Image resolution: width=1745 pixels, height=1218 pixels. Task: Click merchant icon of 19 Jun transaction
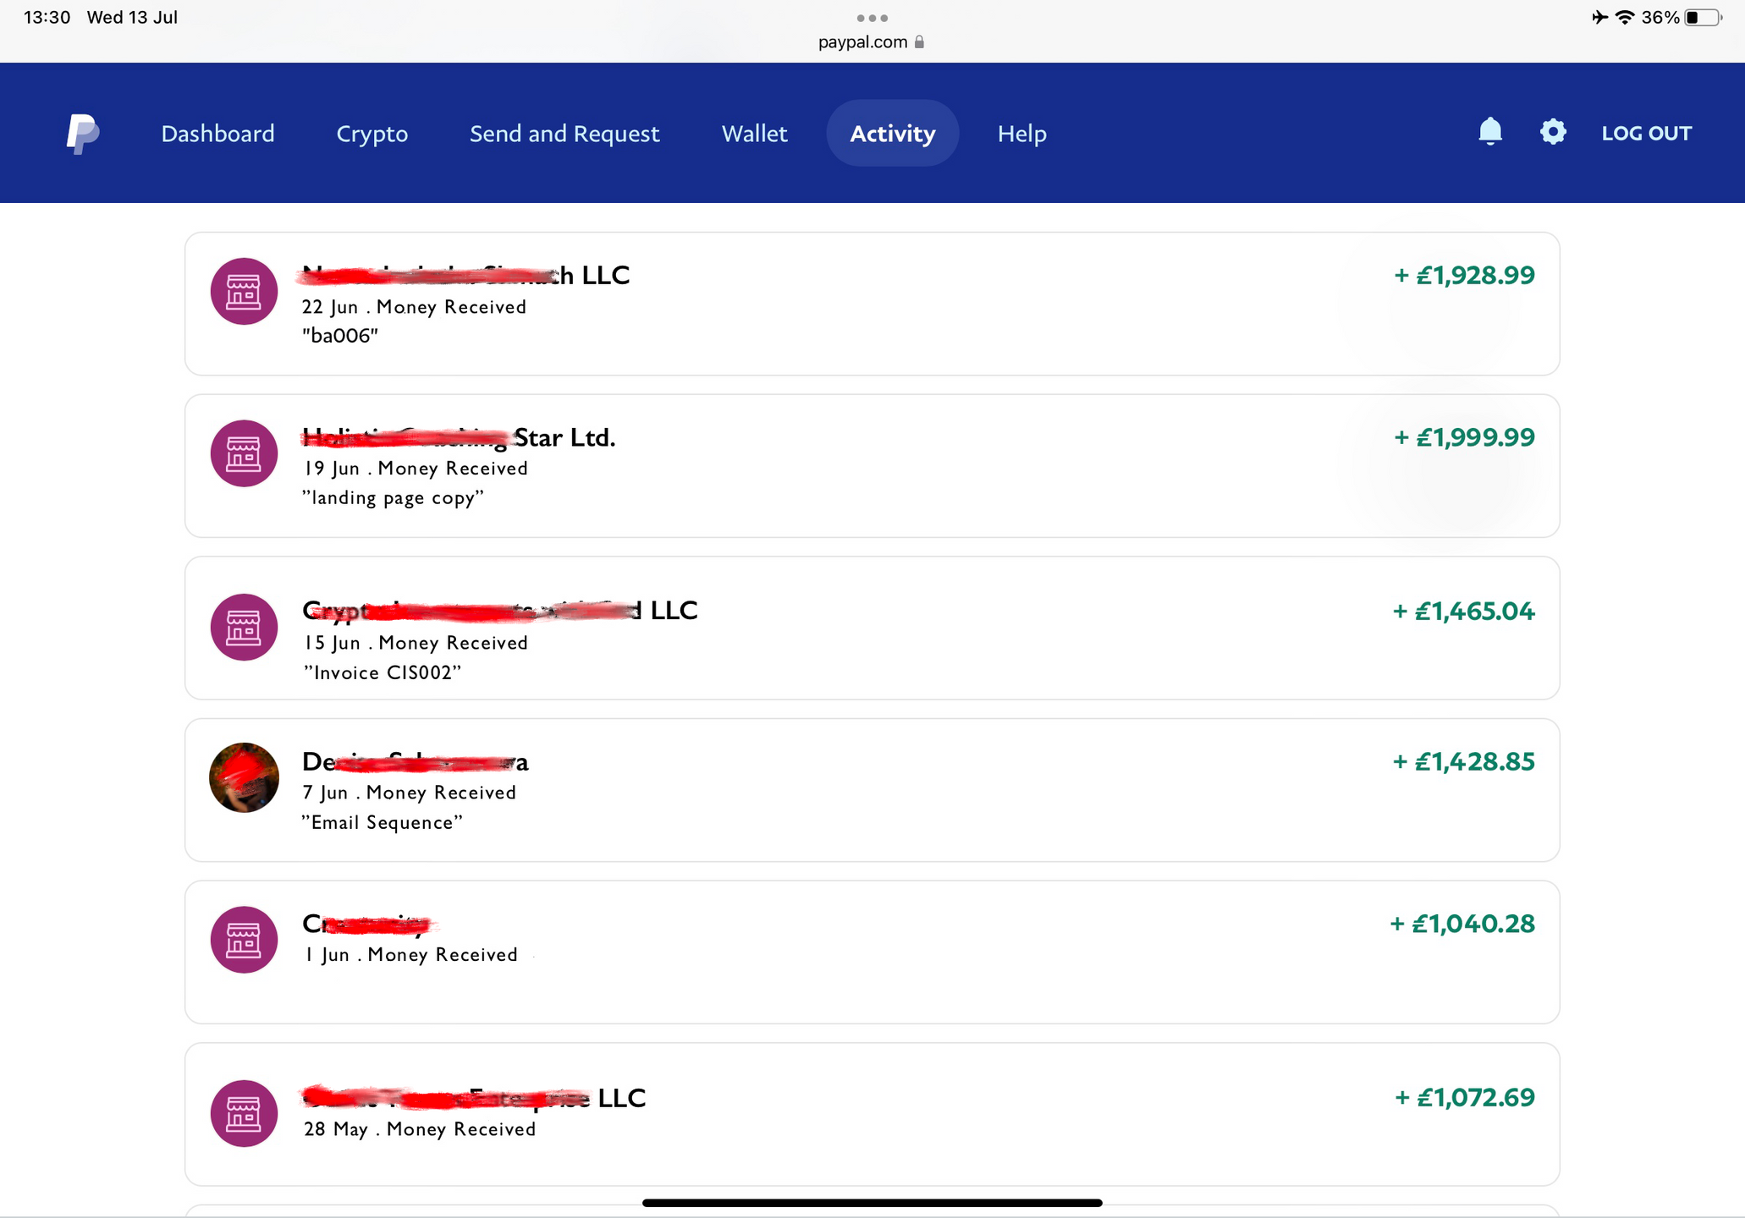(x=244, y=453)
